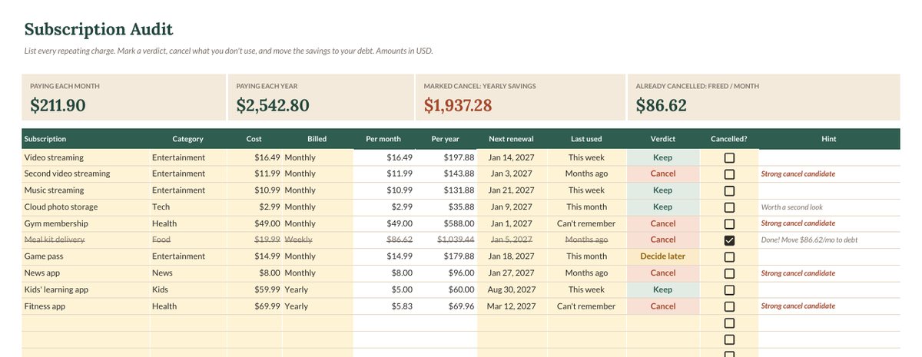This screenshot has width=922, height=357.
Task: Click the Last used column header
Action: pos(586,139)
